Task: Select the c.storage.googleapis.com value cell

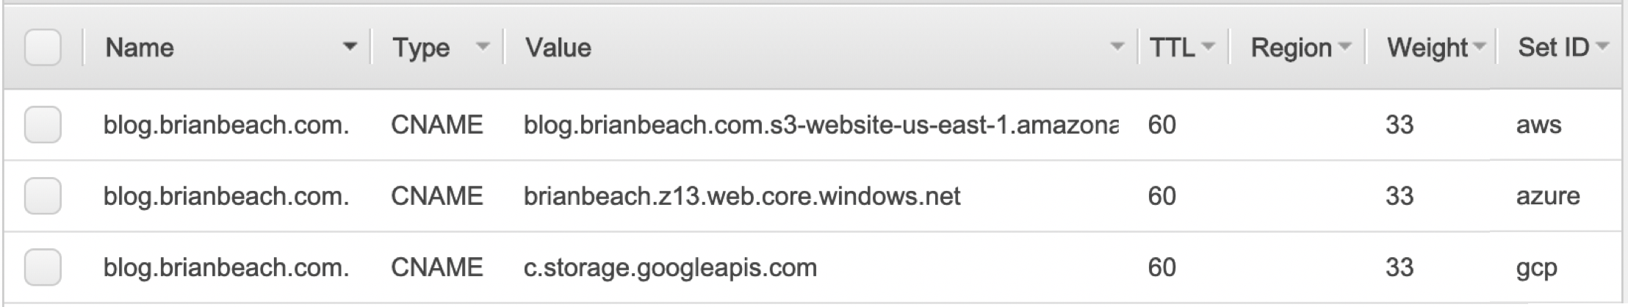Action: point(670,267)
